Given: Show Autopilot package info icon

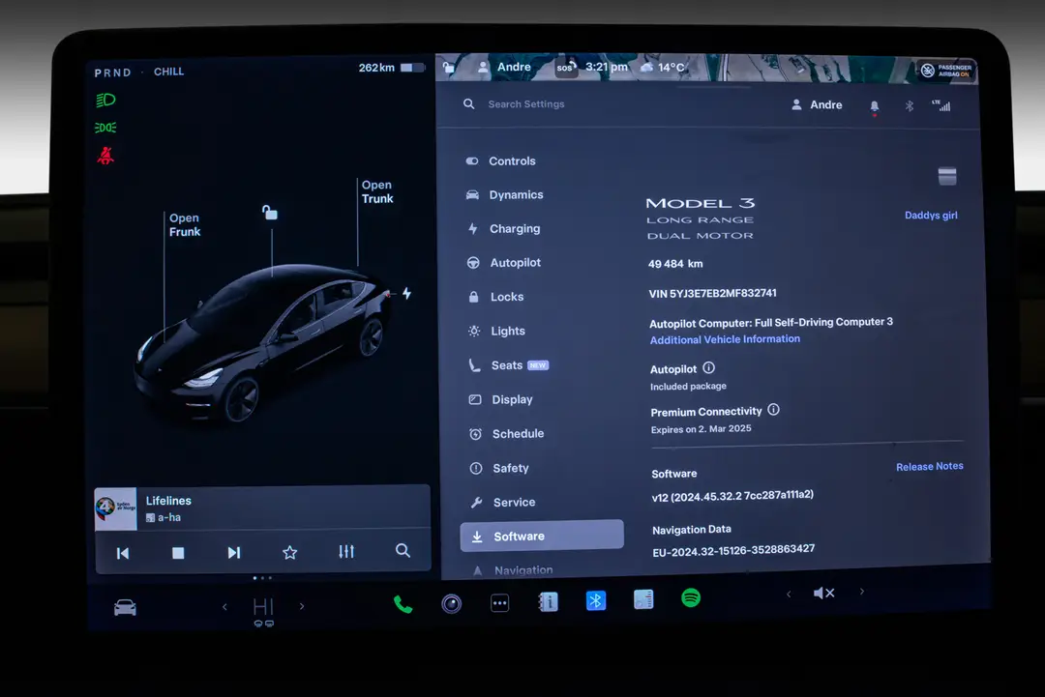Looking at the screenshot, I should tap(709, 367).
